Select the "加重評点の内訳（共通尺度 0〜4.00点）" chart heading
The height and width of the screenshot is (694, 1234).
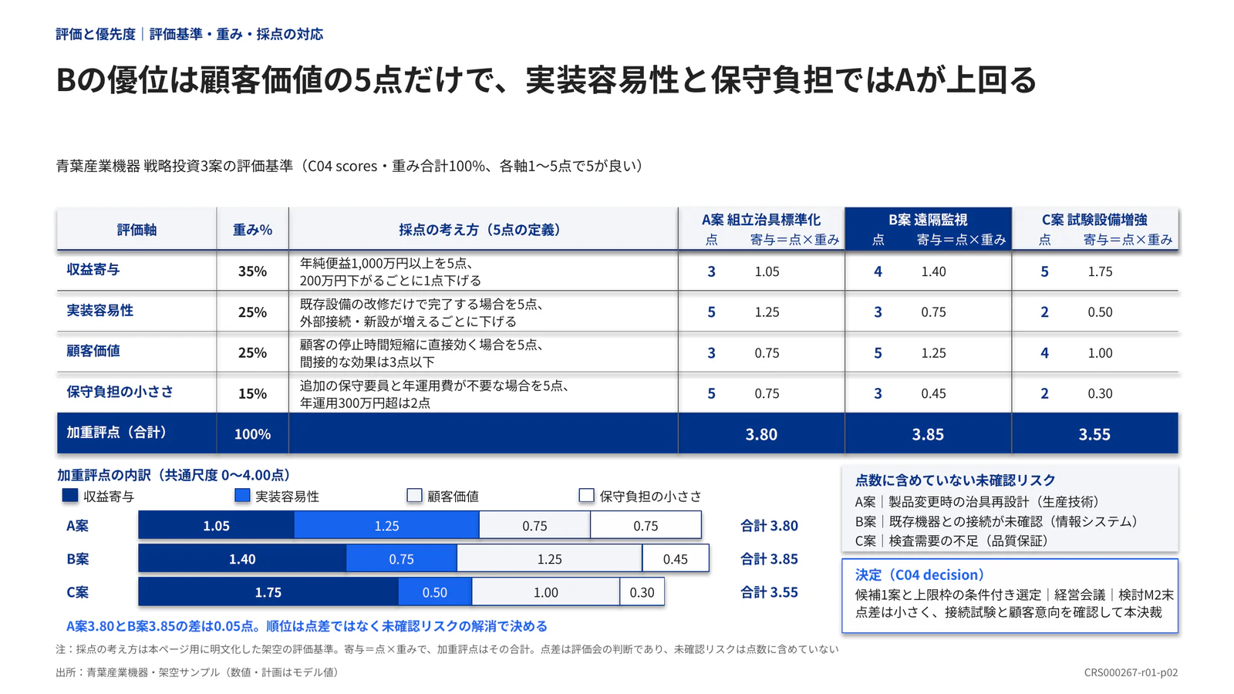(174, 475)
